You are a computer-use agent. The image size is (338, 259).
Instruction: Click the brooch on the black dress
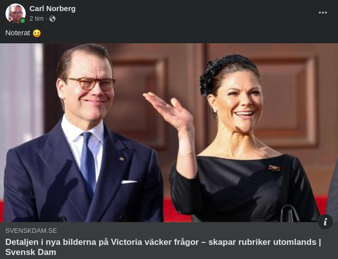[x=275, y=168]
